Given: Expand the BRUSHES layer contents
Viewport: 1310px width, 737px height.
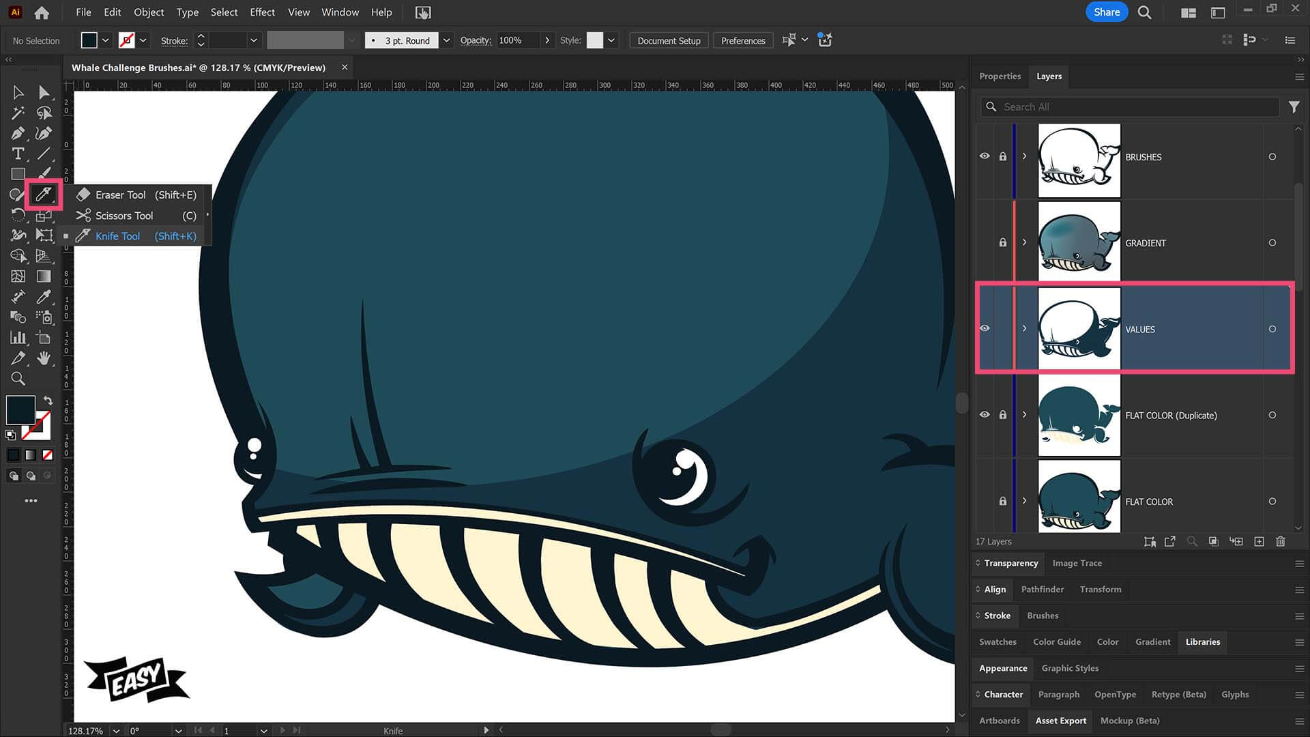Looking at the screenshot, I should pyautogui.click(x=1024, y=156).
